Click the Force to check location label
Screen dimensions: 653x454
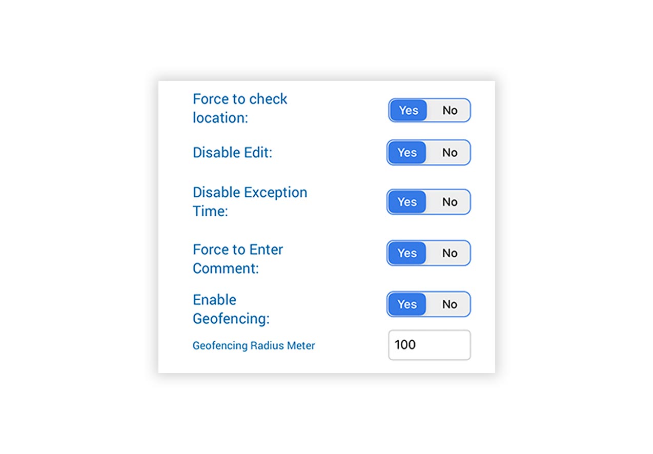[x=240, y=108]
